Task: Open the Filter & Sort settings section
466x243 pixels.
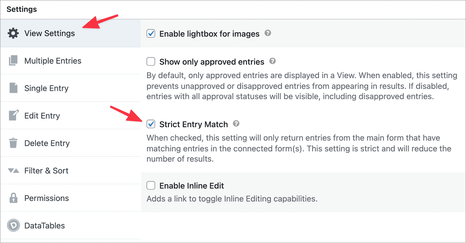Action: 46,170
